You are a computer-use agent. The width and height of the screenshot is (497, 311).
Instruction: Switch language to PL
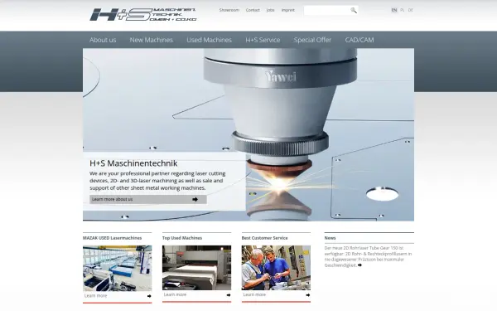tap(403, 10)
